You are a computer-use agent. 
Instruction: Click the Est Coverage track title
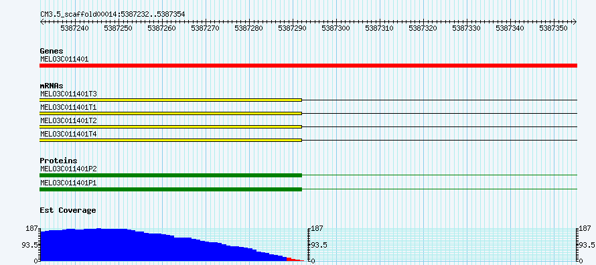68,210
